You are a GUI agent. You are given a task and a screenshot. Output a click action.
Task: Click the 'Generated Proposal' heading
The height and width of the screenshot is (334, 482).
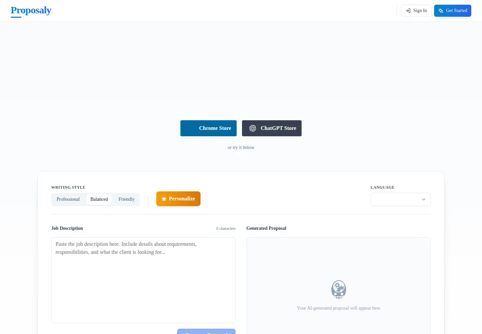point(266,228)
